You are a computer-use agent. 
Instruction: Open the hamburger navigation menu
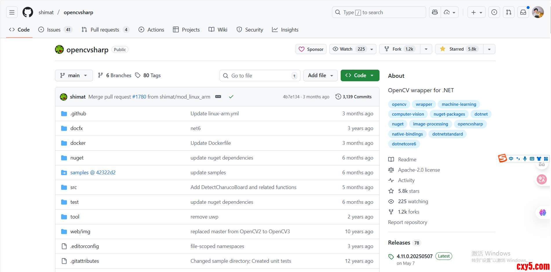(x=12, y=12)
